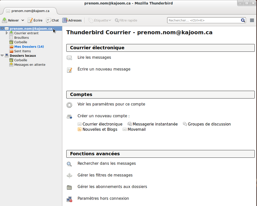The height and width of the screenshot is (206, 257).
Task: Click the Écrire compose button
Action: [x=35, y=20]
